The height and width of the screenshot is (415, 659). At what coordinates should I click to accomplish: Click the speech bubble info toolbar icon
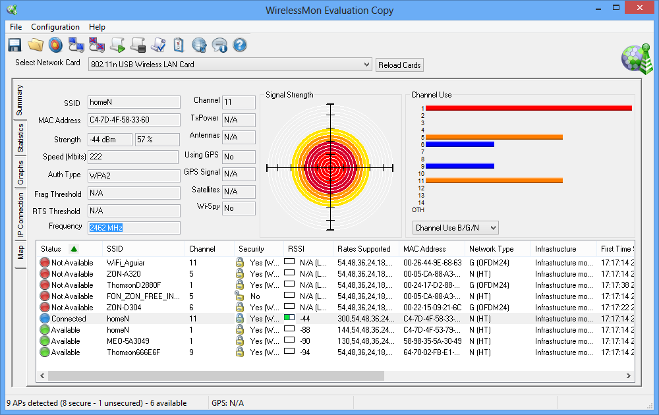coord(219,45)
